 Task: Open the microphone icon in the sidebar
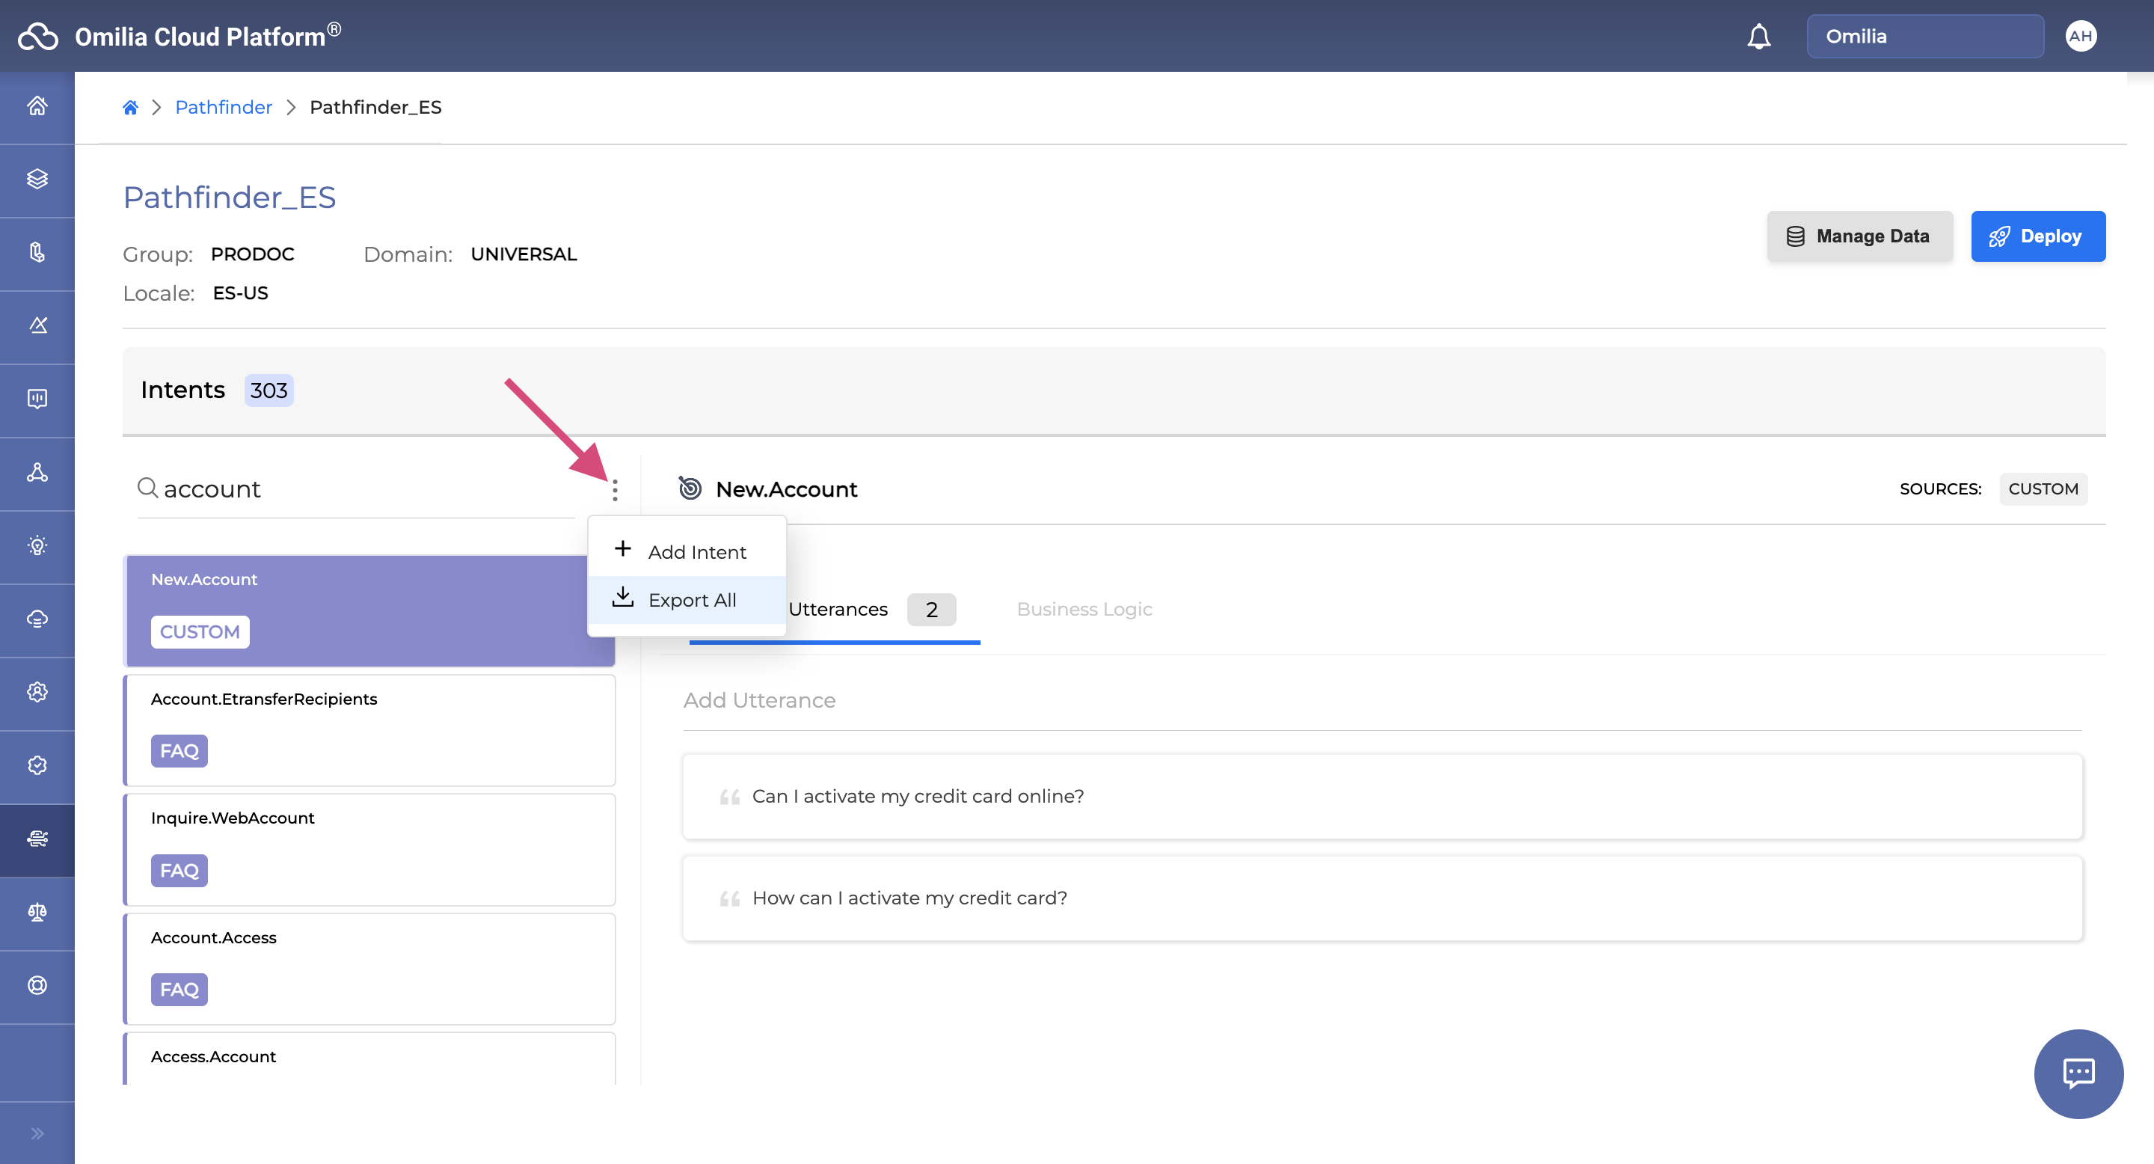(x=37, y=253)
